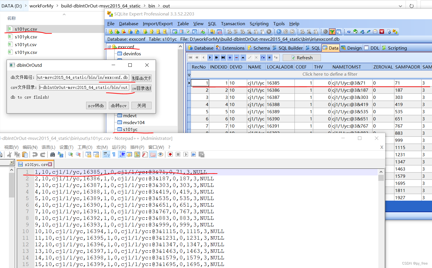432x268 pixels.
Task: Open the Import/Export menu
Action: pyautogui.click(x=158, y=24)
